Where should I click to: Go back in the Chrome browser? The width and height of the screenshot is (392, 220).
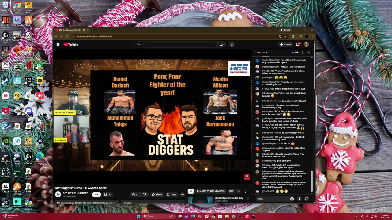(56, 36)
